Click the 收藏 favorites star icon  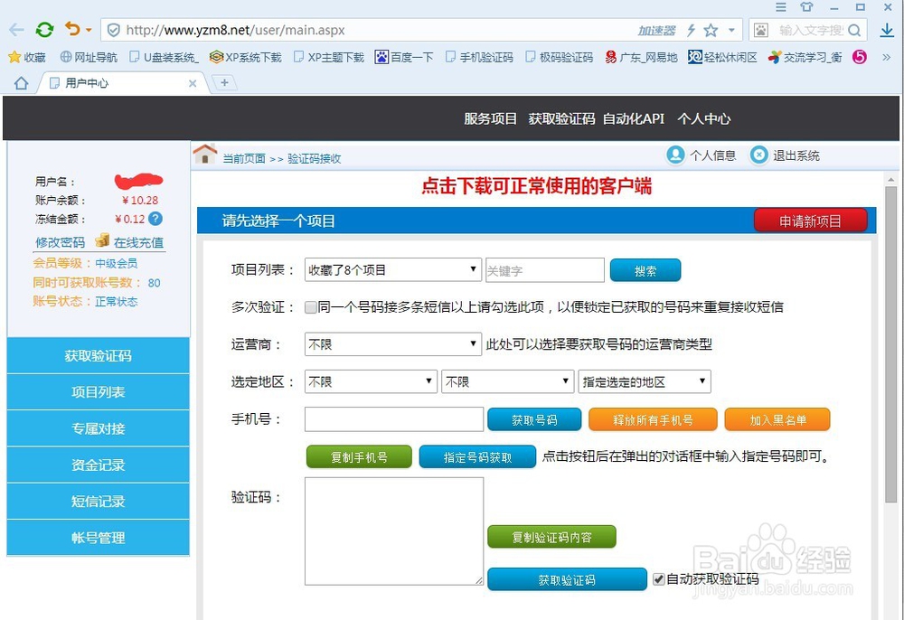(x=13, y=56)
